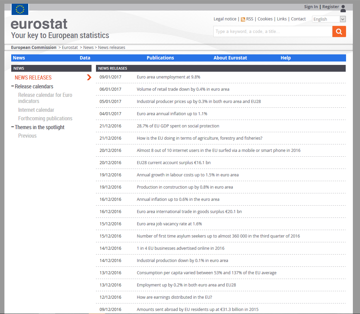Go to Eurostat breadcrumb
Viewport: 360px width, 314px height.
[x=70, y=48]
